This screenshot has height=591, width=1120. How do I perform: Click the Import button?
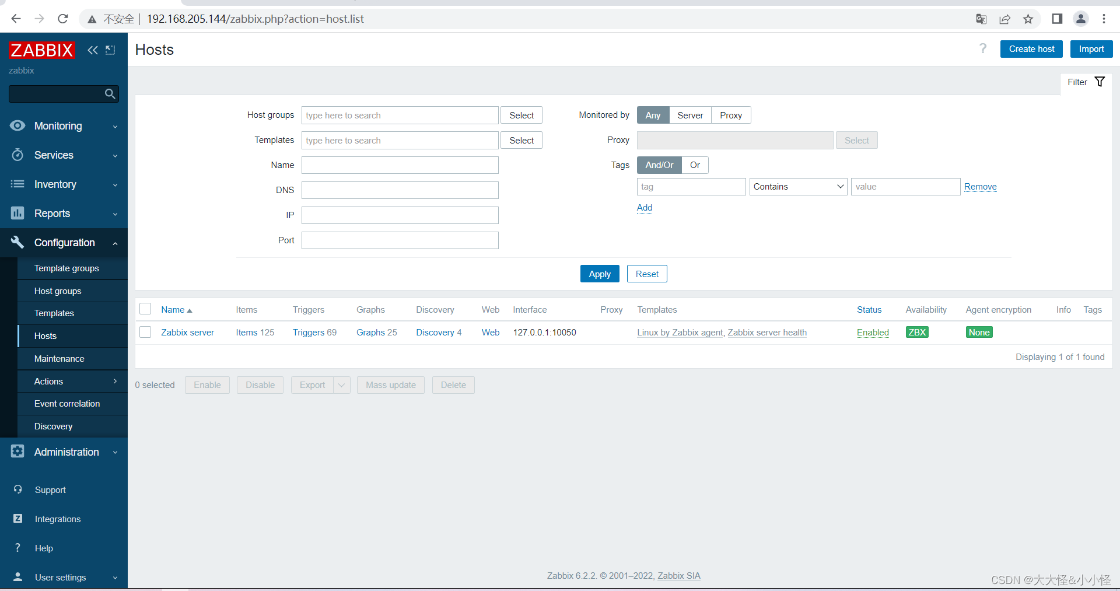coord(1091,49)
